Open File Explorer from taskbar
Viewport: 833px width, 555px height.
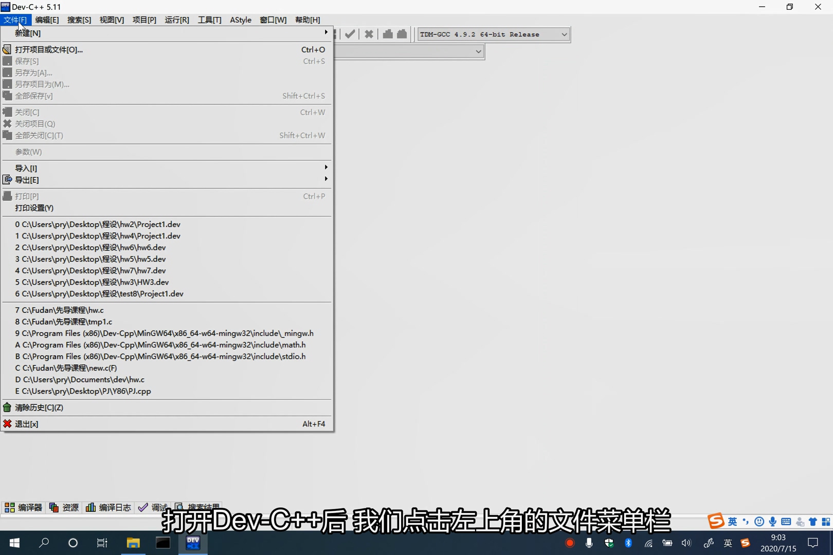click(x=133, y=543)
